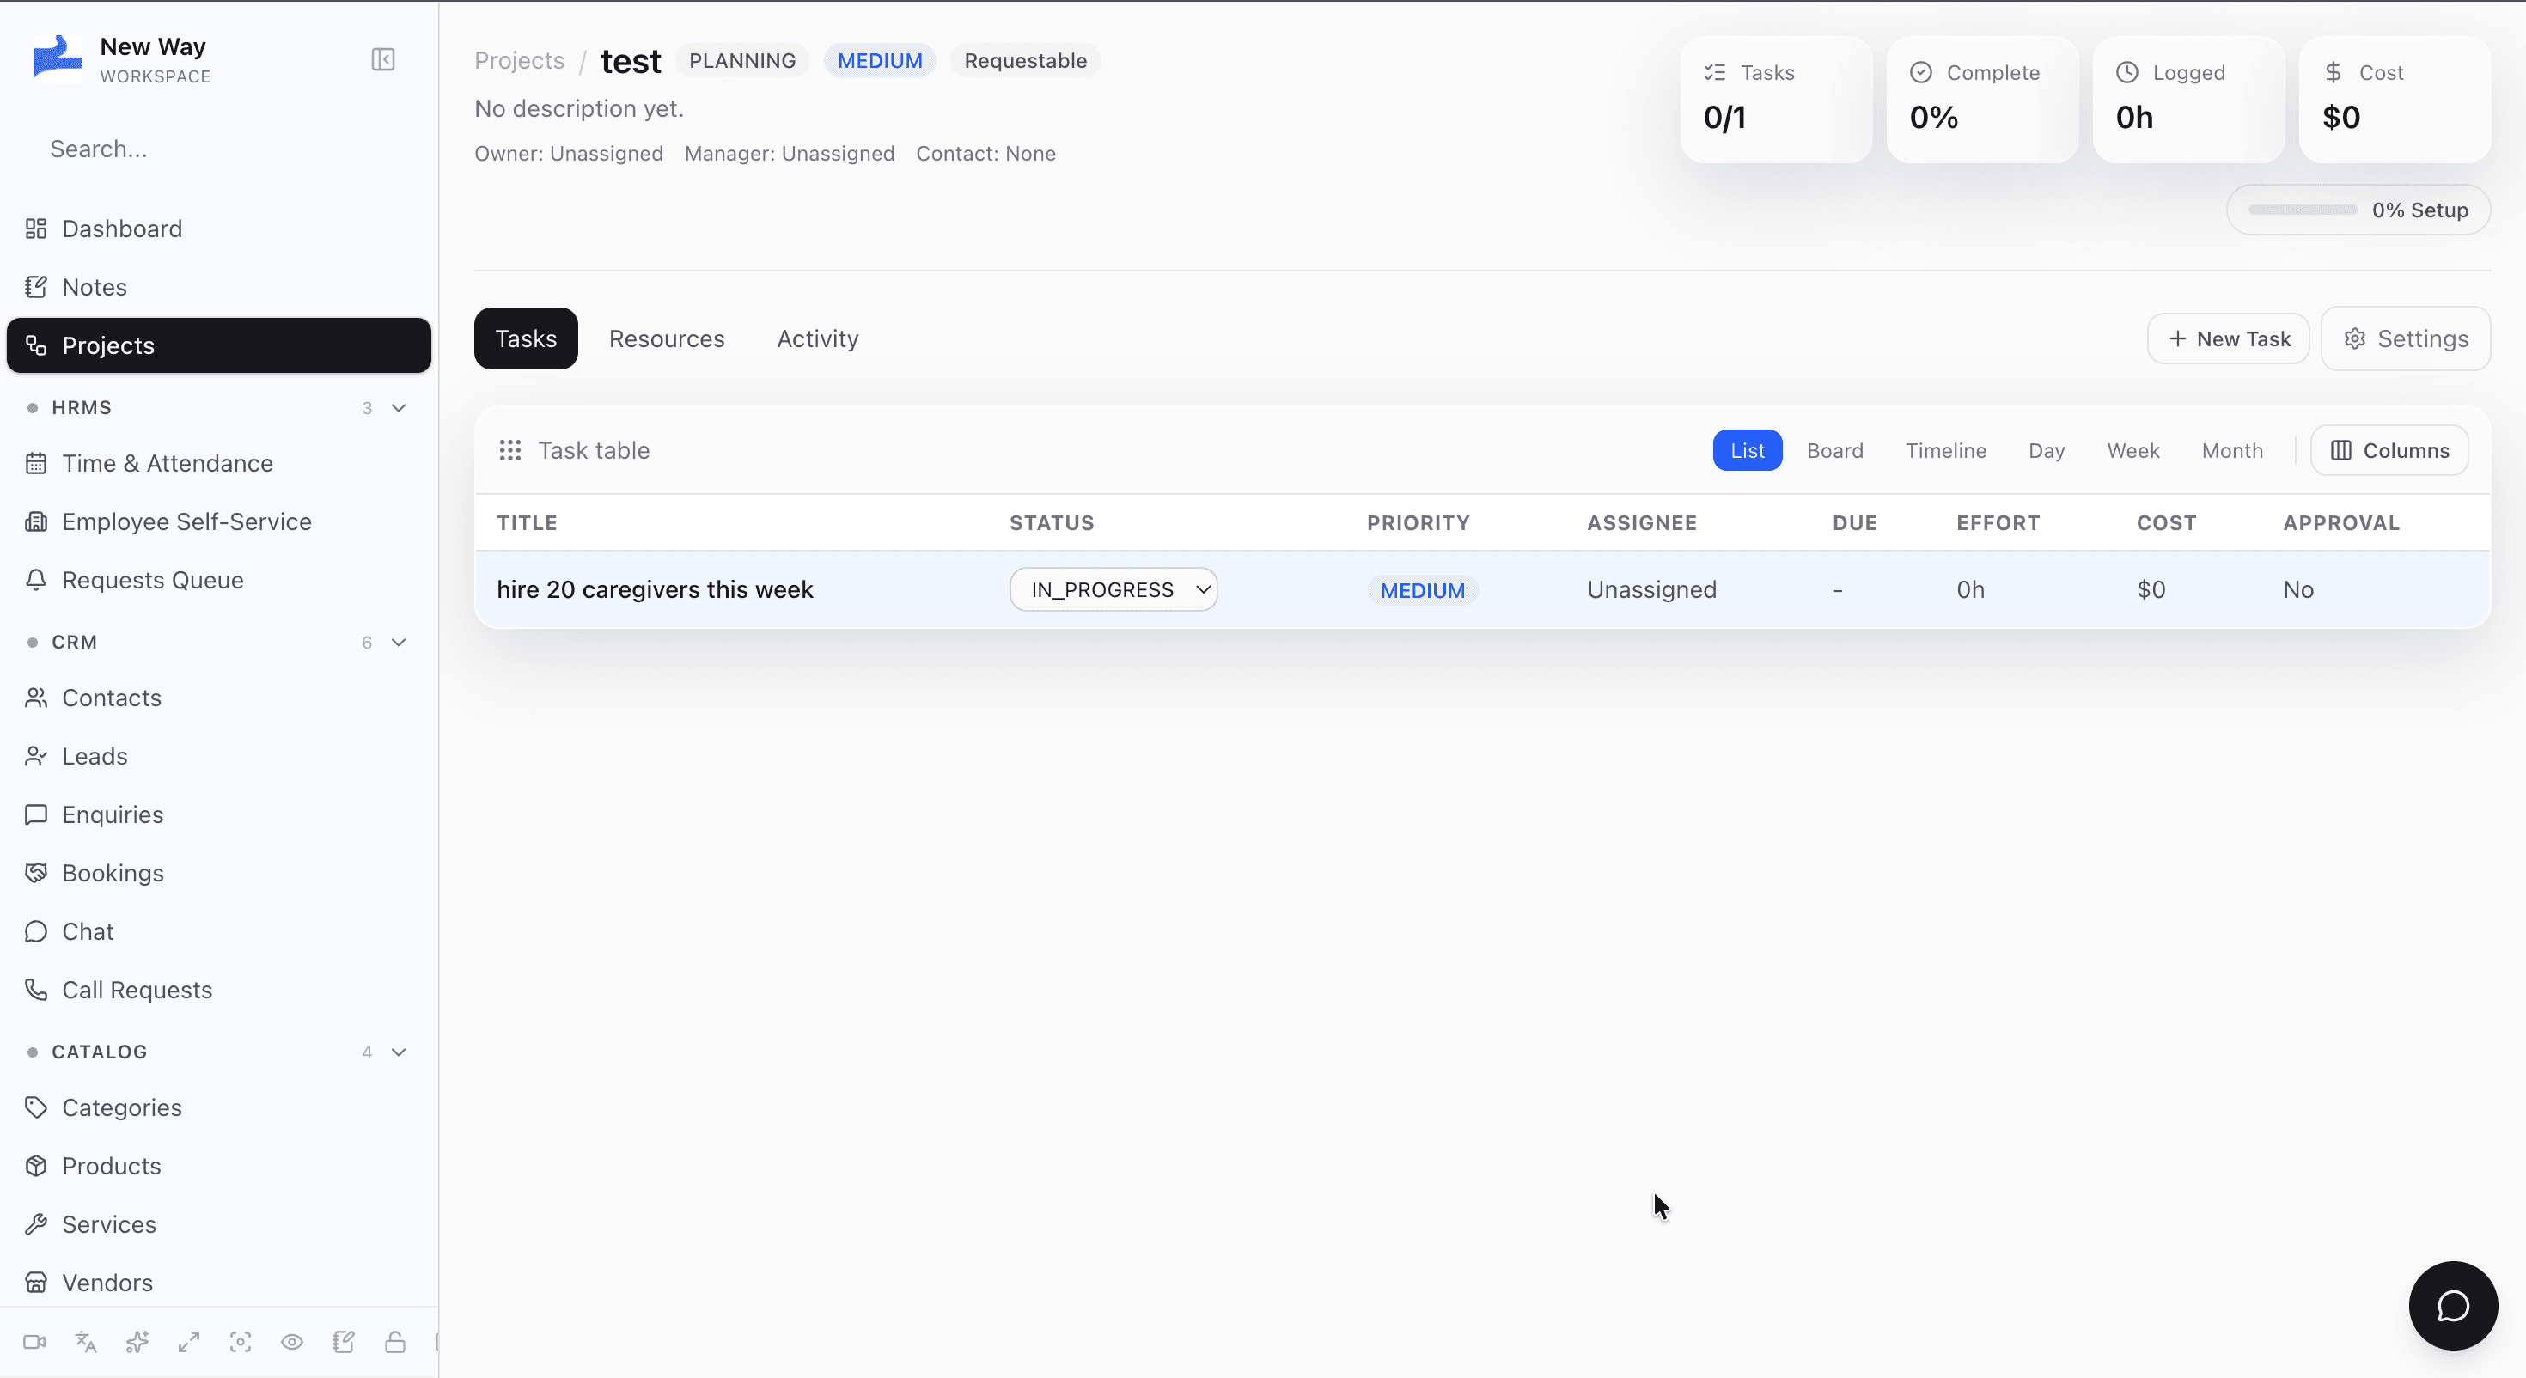Collapse the CRM section chevron
This screenshot has width=2526, height=1378.
click(400, 643)
